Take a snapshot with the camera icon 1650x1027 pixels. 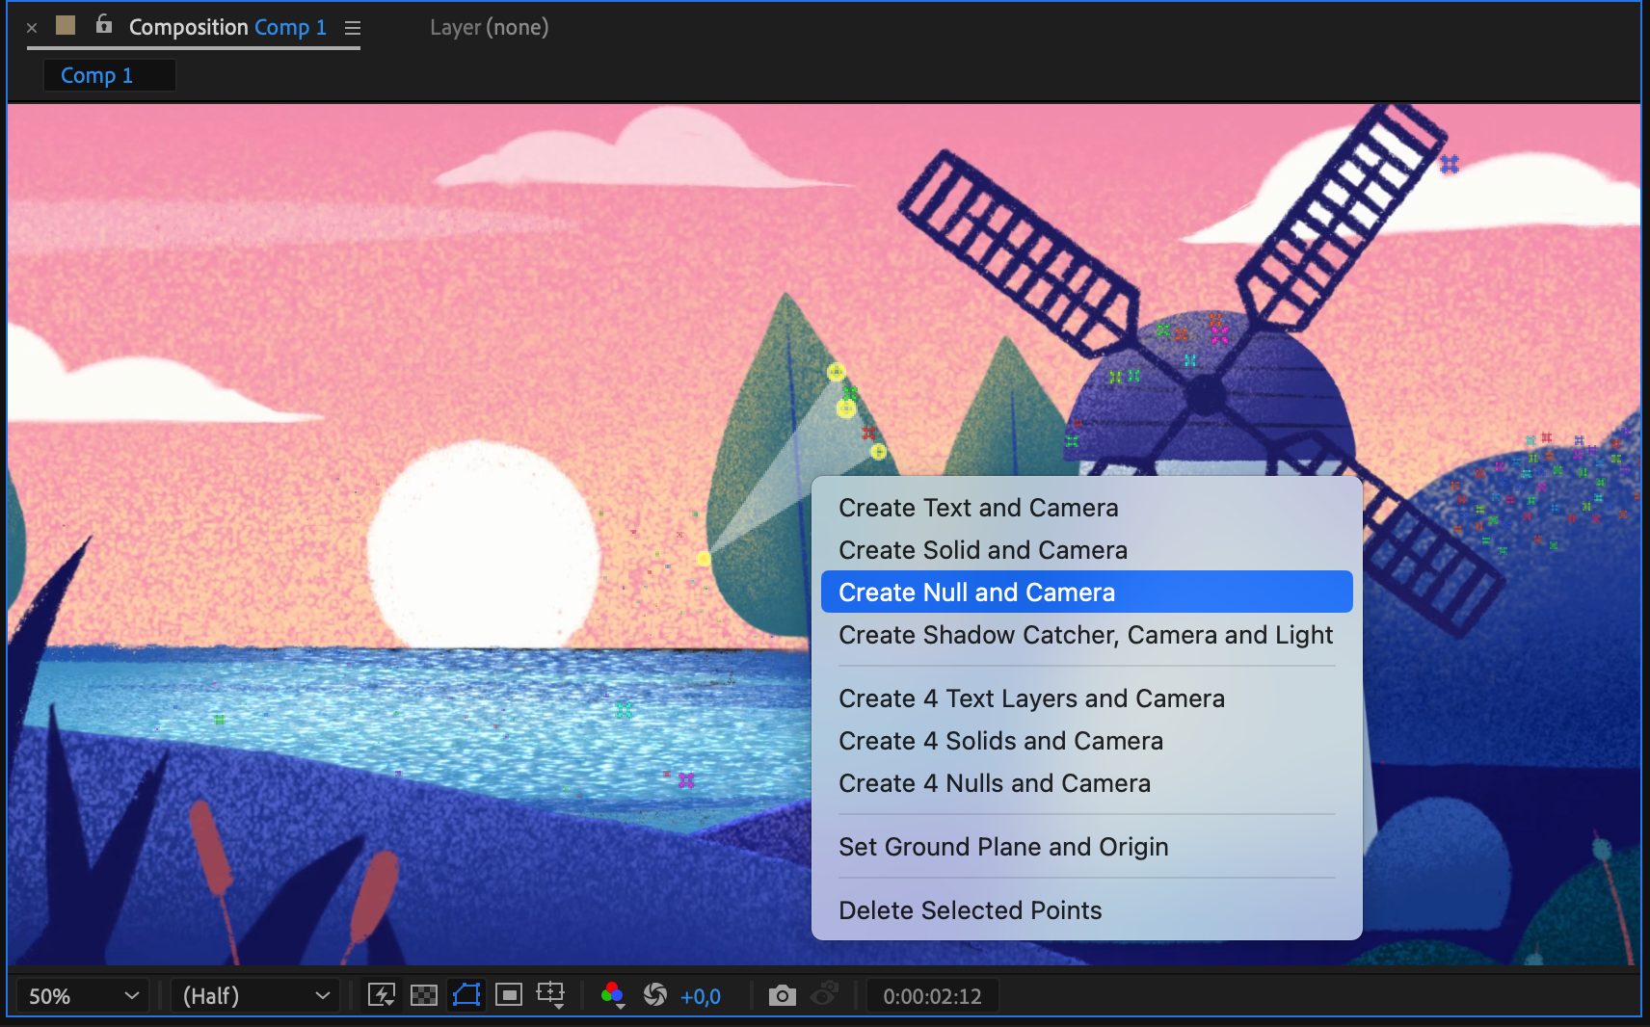782,995
